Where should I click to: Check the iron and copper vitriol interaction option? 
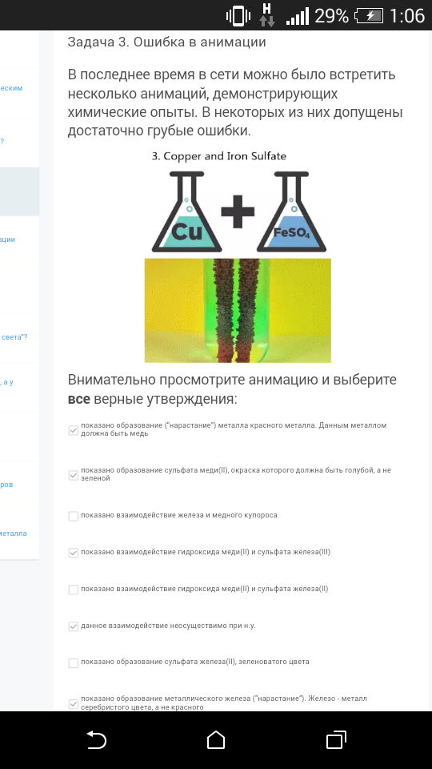point(74,516)
